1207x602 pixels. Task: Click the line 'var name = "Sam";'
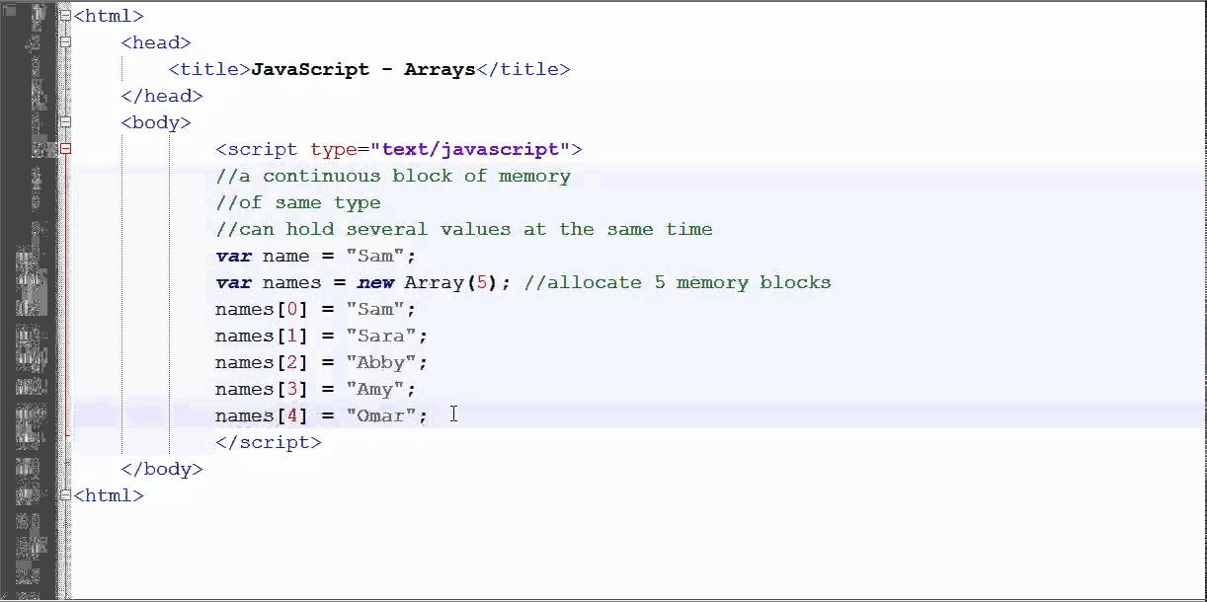[316, 256]
